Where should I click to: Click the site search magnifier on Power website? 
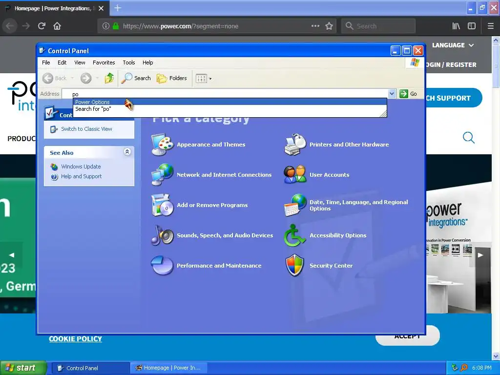click(468, 138)
